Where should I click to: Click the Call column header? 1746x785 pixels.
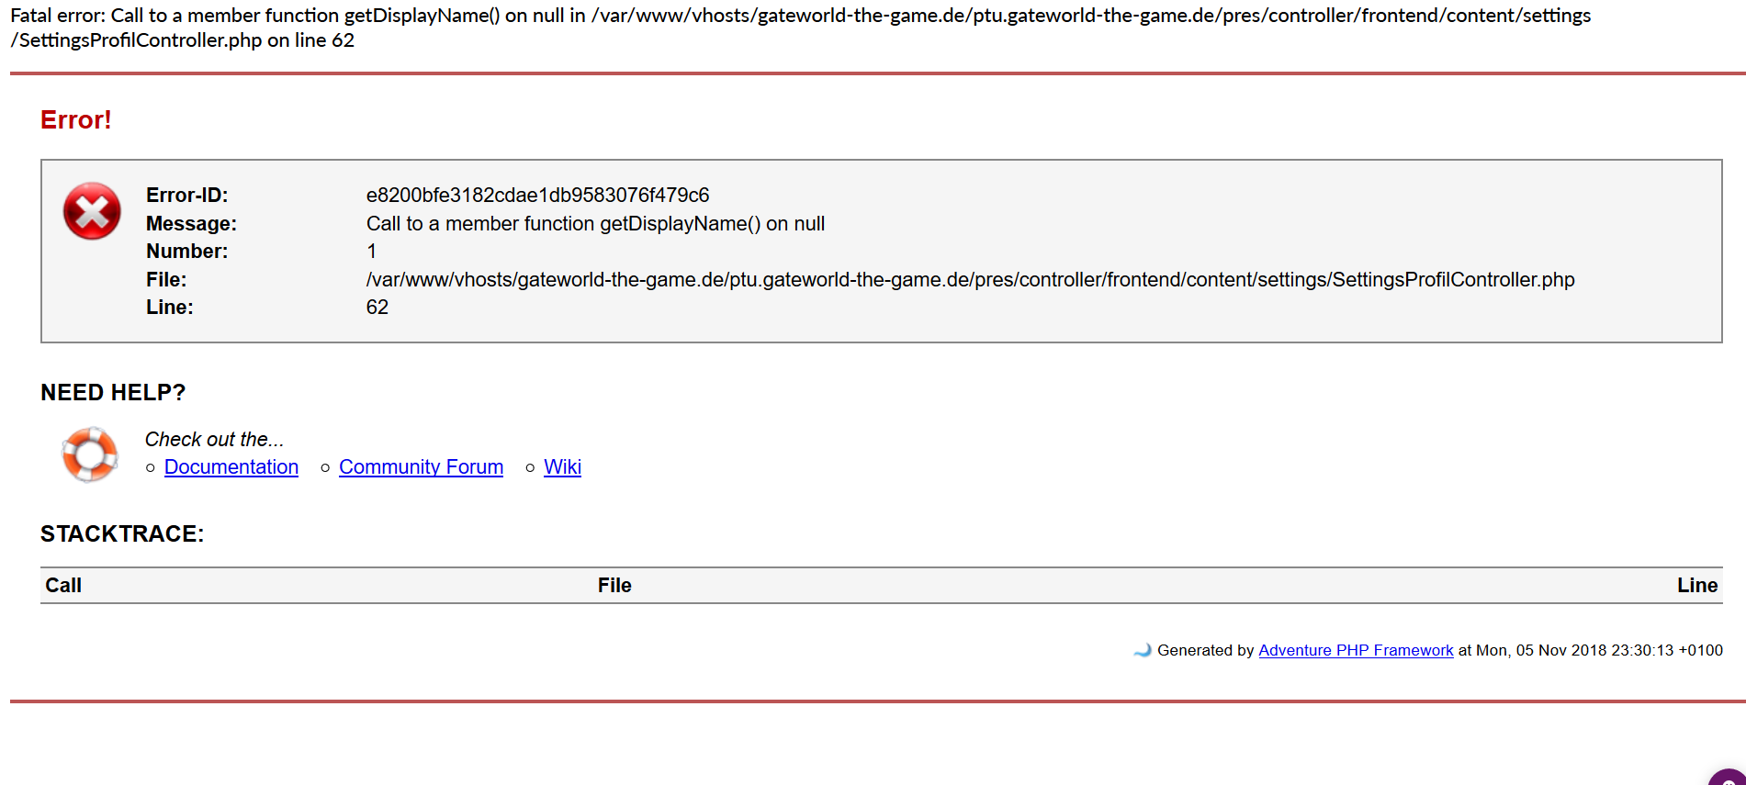click(x=63, y=586)
